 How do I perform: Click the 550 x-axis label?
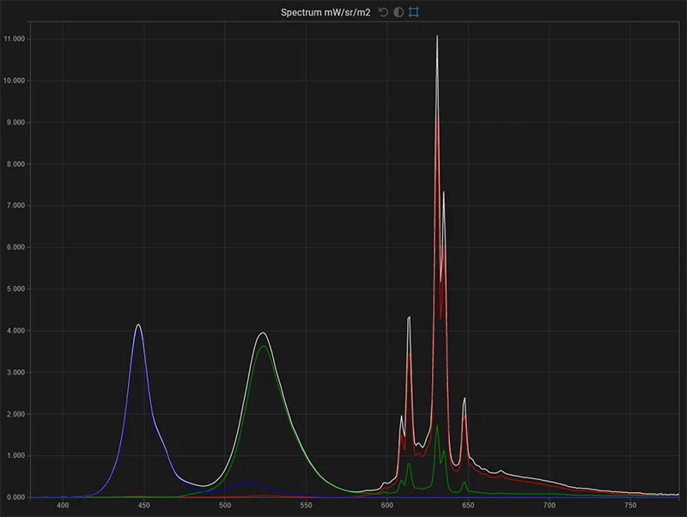pos(306,507)
